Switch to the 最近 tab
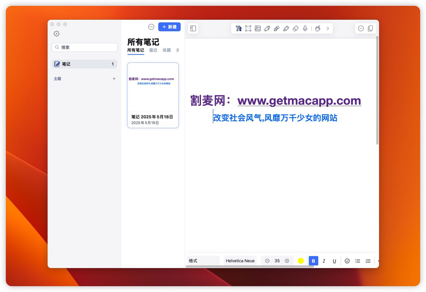Image resolution: width=426 pixels, height=292 pixels. pos(153,50)
